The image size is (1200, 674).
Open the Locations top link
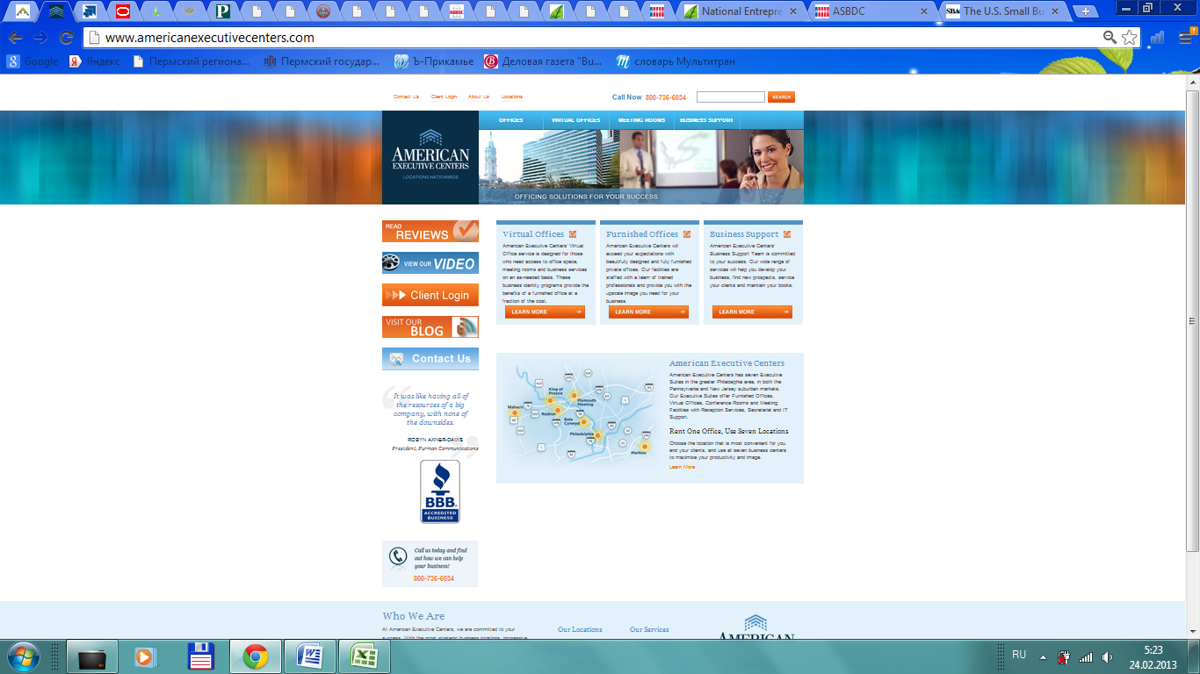[512, 97]
